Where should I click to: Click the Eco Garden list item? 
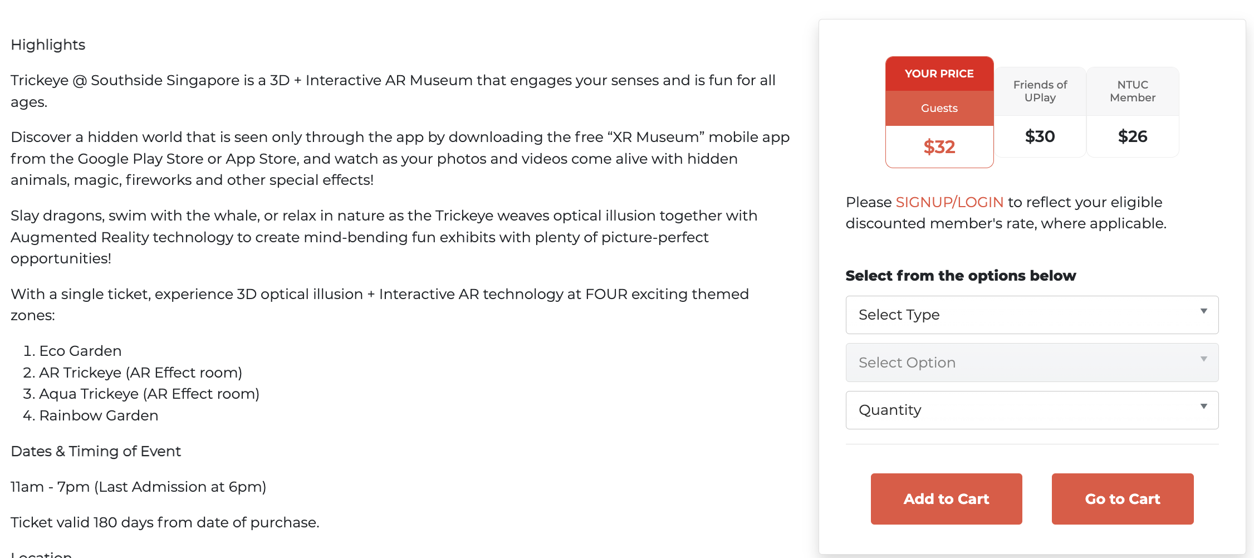coord(80,351)
